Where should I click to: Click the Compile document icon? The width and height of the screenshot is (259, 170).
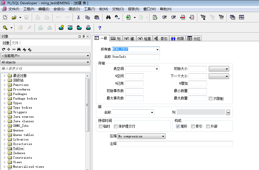pos(155,17)
